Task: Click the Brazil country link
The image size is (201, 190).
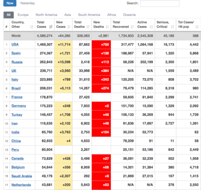Action: 16,88
